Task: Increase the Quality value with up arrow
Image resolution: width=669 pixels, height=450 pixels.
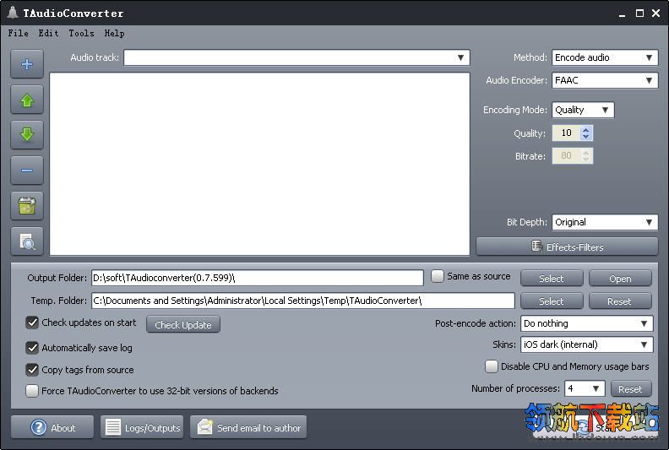Action: click(586, 130)
